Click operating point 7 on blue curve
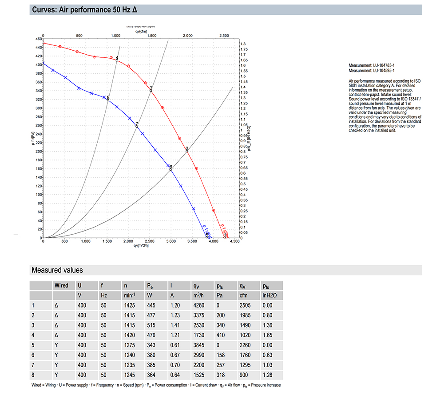This screenshot has height=396, width=444. point(137,126)
